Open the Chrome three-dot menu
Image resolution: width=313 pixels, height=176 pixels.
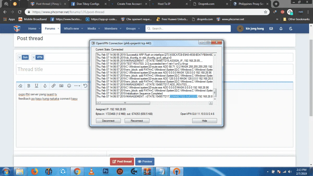(x=308, y=12)
